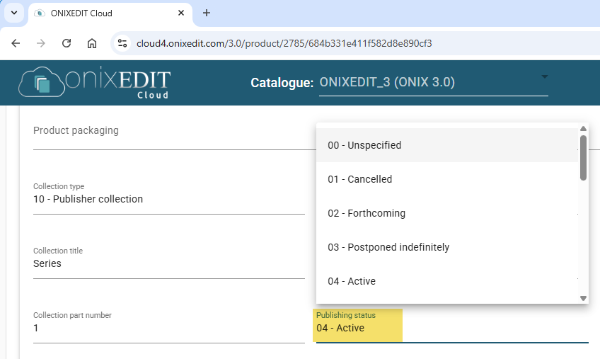Open the Publishing status dropdown

(452, 326)
